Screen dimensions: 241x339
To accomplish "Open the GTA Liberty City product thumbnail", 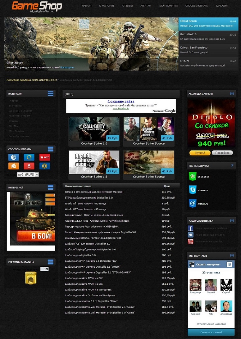I will (x=149, y=129).
